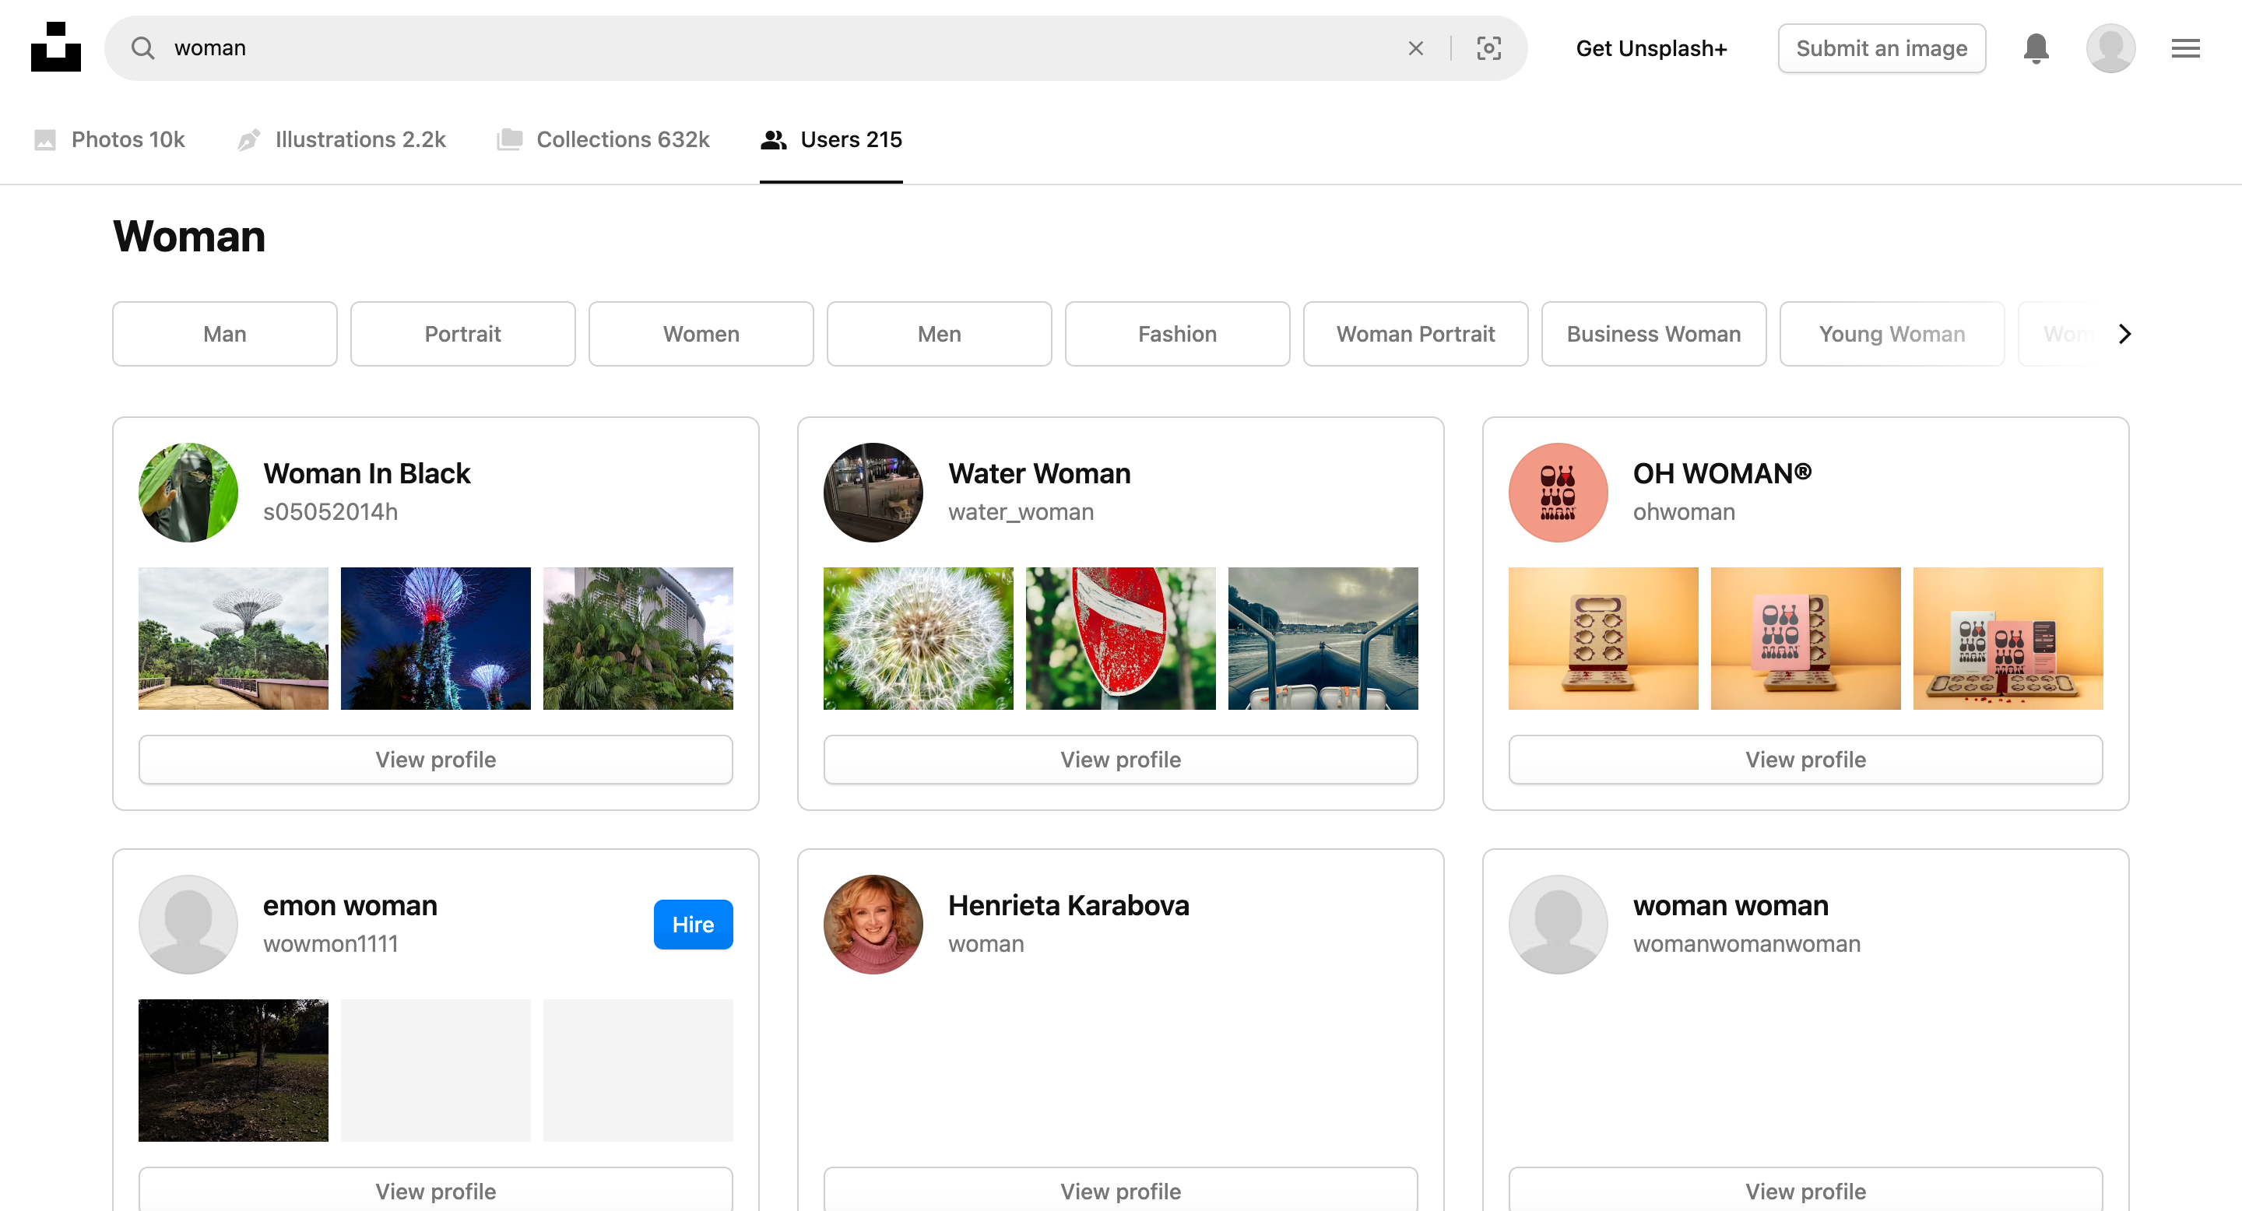Open Woman In Black avatar
This screenshot has height=1211, width=2242.
[x=188, y=493]
